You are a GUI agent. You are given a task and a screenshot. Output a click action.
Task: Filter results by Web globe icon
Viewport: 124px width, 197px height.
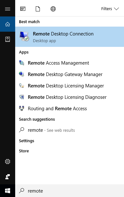pos(53,9)
